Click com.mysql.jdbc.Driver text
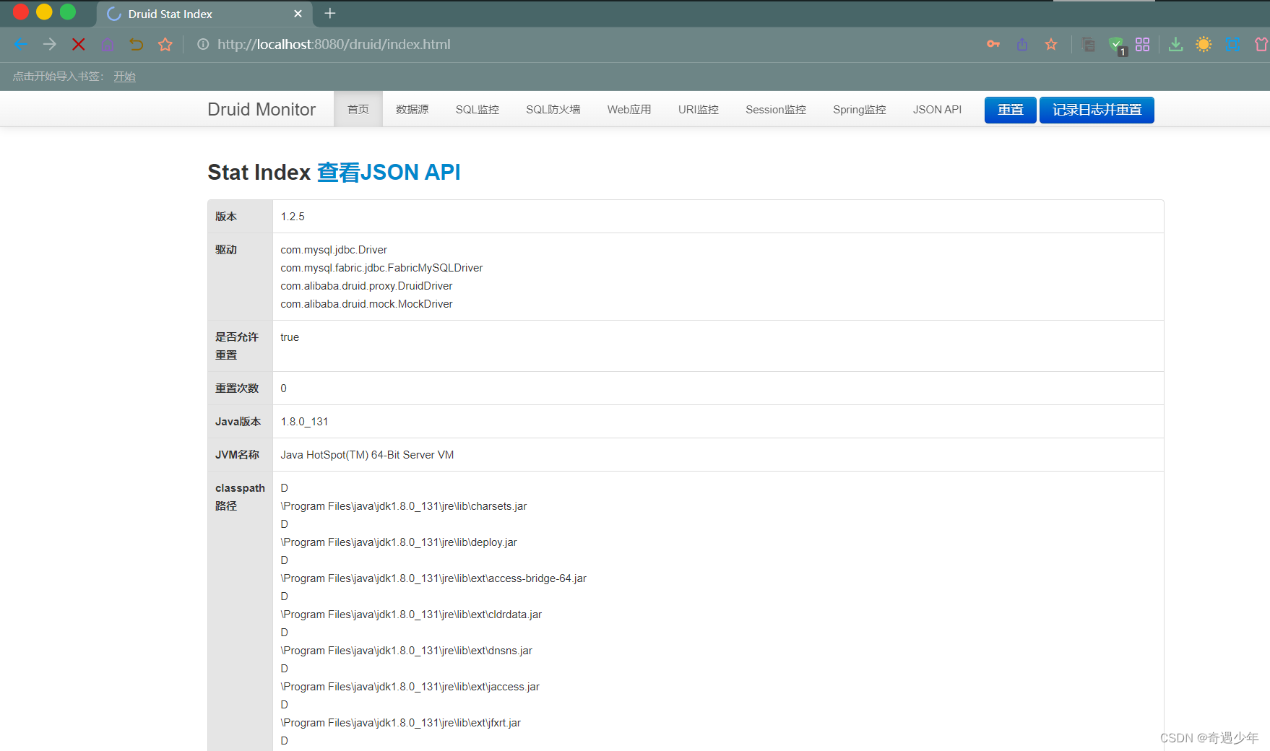The height and width of the screenshot is (751, 1270). 334,250
